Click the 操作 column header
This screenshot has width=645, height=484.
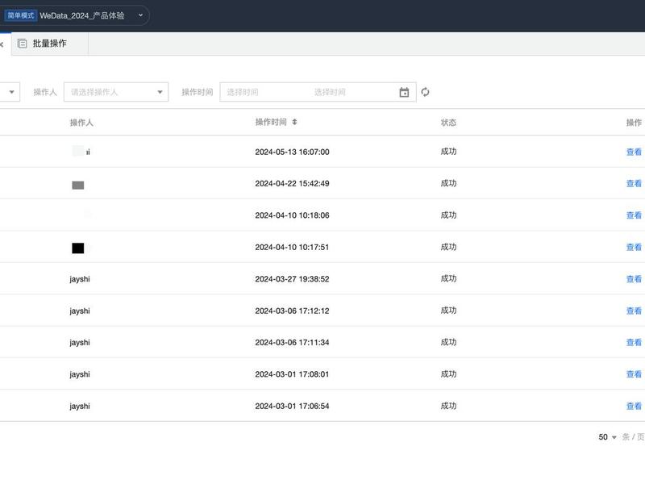[x=634, y=123]
